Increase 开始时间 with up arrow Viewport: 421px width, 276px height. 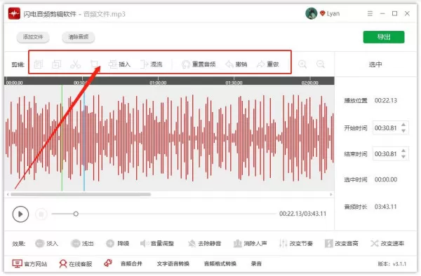pos(403,125)
